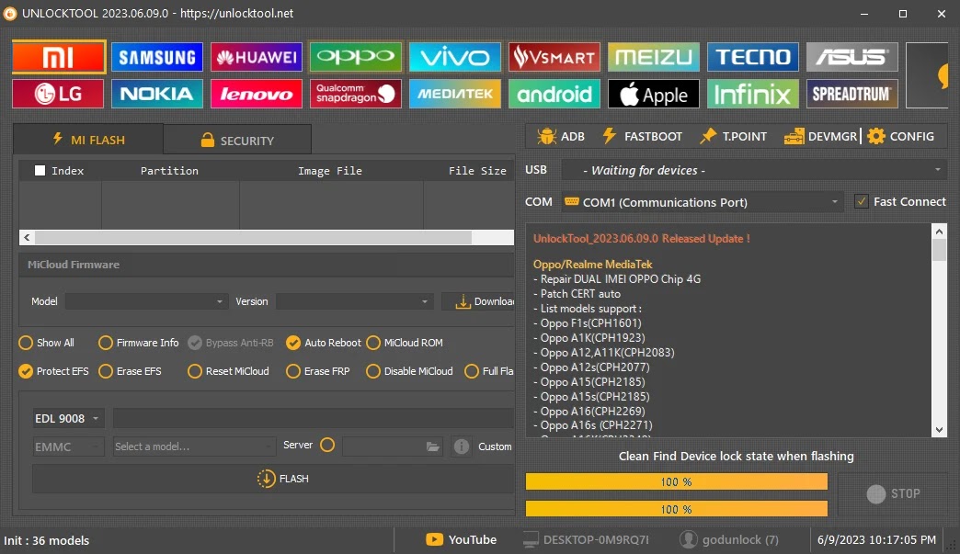Open the COM port dropdown
Viewport: 960px width, 554px height.
(x=703, y=202)
